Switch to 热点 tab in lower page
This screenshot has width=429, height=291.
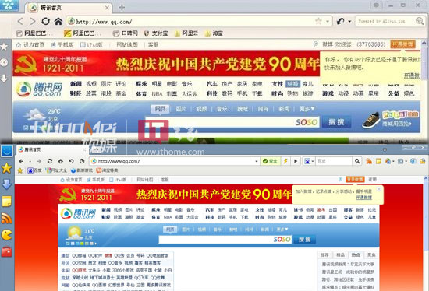tap(356, 254)
